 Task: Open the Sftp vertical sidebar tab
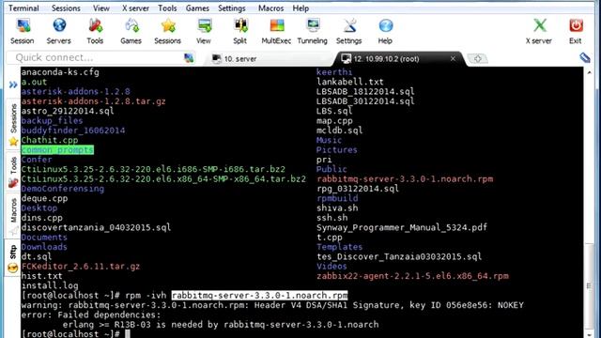pyautogui.click(x=13, y=258)
